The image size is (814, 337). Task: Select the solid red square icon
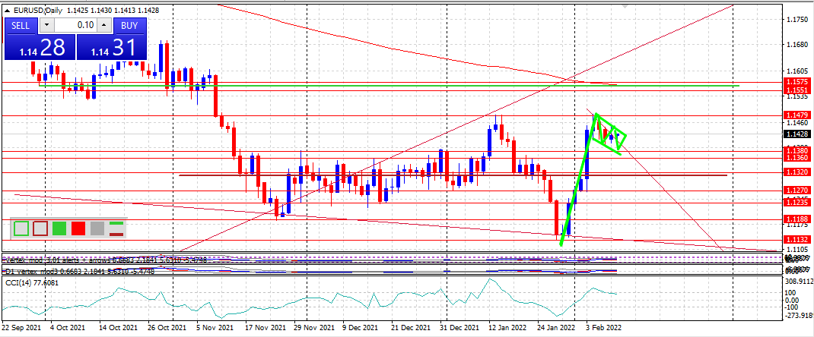pos(78,228)
